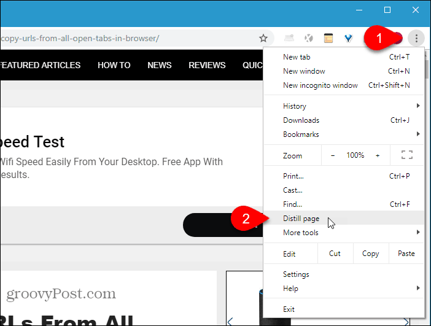This screenshot has height=326, width=431.
Task: Expand the Help submenu
Action: (344, 289)
